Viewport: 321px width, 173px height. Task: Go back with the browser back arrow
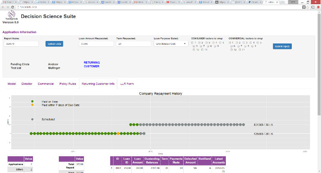click(x=3, y=7)
